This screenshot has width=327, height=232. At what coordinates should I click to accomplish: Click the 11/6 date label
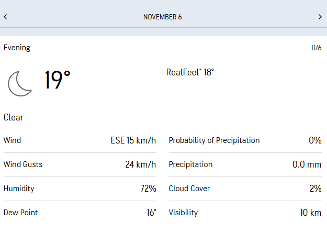[x=316, y=48]
